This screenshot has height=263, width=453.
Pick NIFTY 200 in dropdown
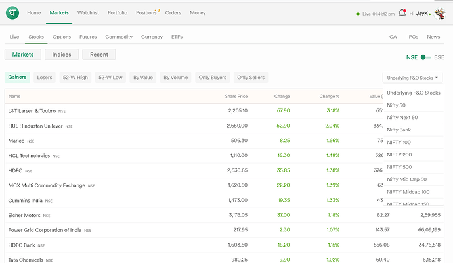pos(413,155)
